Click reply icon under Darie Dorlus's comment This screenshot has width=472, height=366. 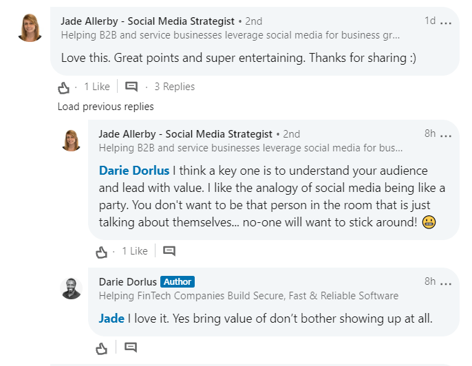pyautogui.click(x=131, y=347)
